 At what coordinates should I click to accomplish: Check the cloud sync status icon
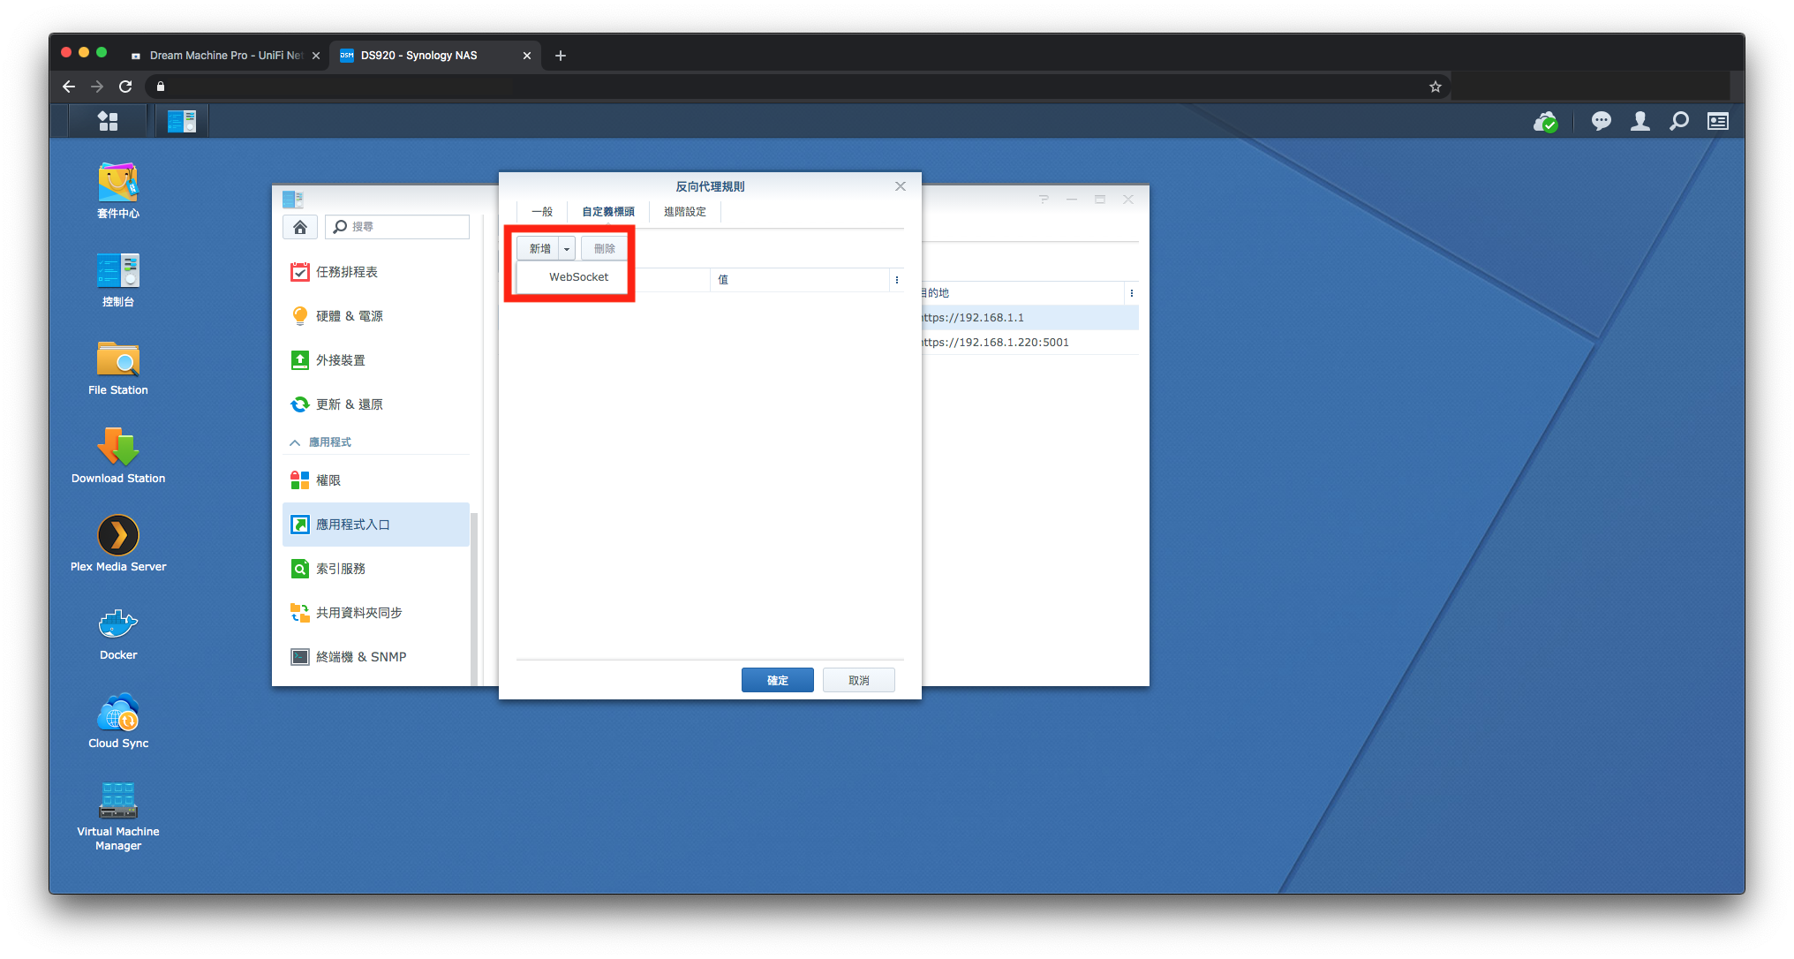coord(1545,122)
